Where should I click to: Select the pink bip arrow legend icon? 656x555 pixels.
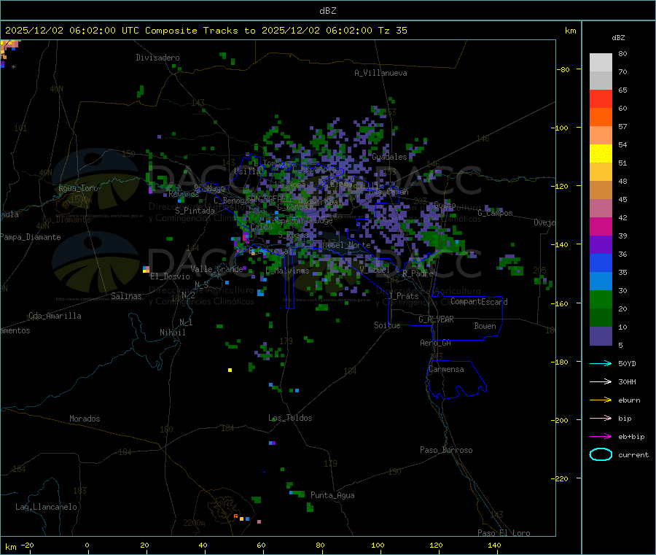point(601,418)
